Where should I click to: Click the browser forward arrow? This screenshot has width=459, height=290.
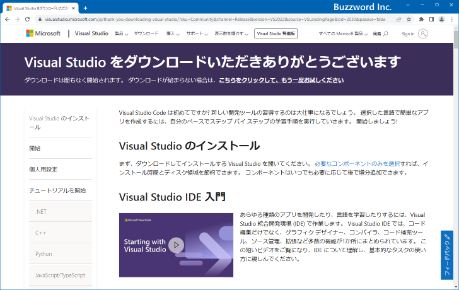(17, 20)
